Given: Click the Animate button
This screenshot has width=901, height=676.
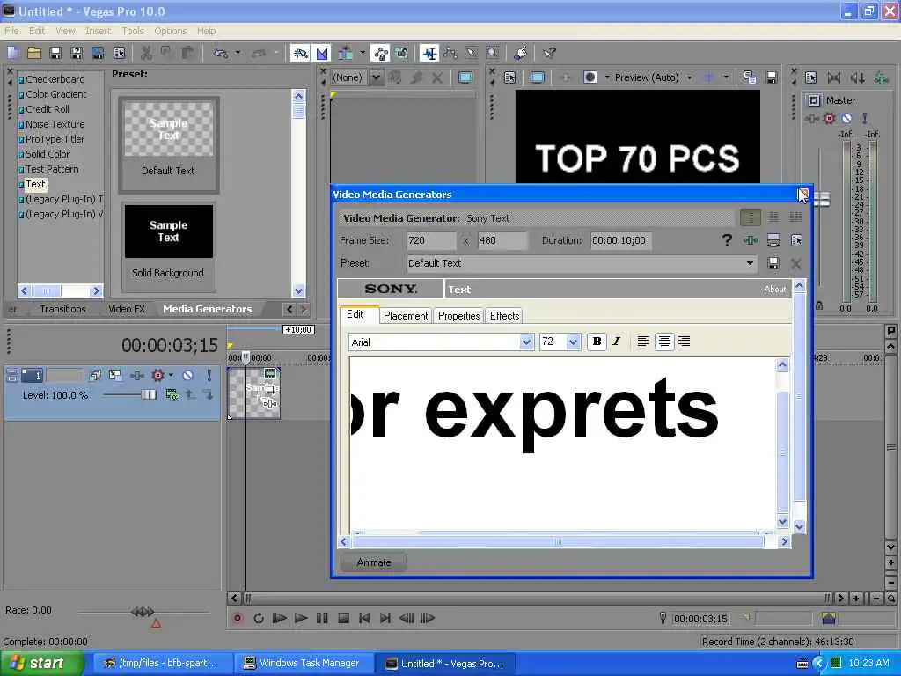Looking at the screenshot, I should click(x=373, y=562).
